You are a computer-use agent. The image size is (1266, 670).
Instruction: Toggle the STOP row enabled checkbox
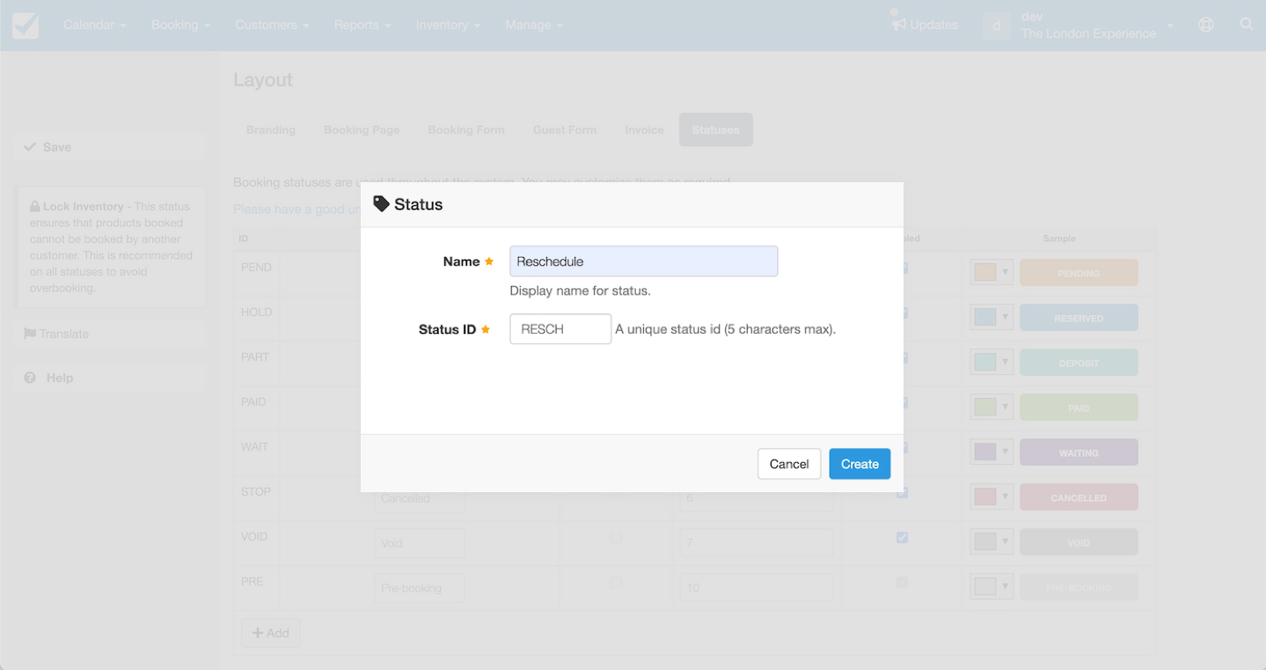(x=902, y=492)
